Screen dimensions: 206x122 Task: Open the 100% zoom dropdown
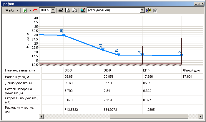click(53, 10)
